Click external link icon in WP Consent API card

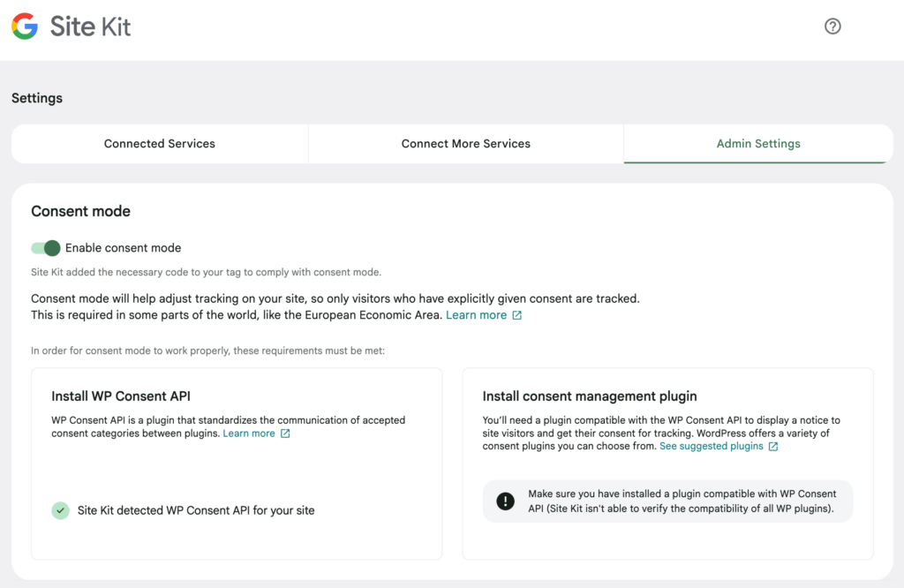click(x=285, y=433)
